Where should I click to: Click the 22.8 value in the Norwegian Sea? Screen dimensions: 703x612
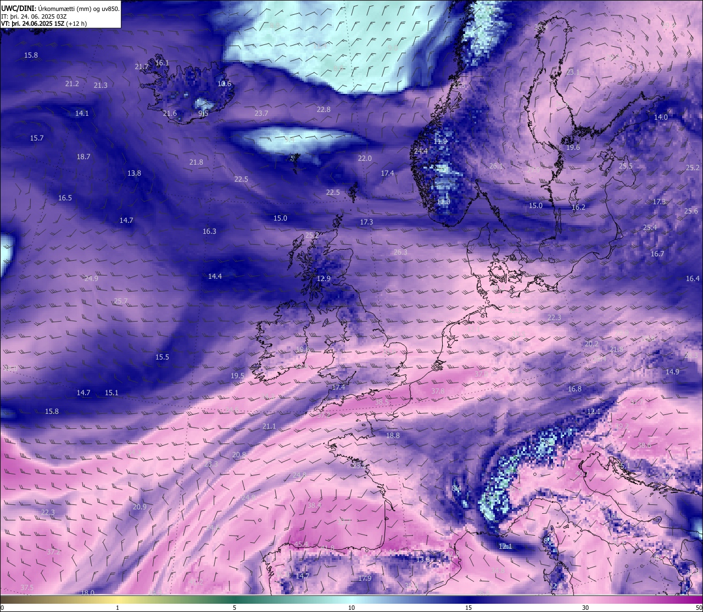[324, 110]
